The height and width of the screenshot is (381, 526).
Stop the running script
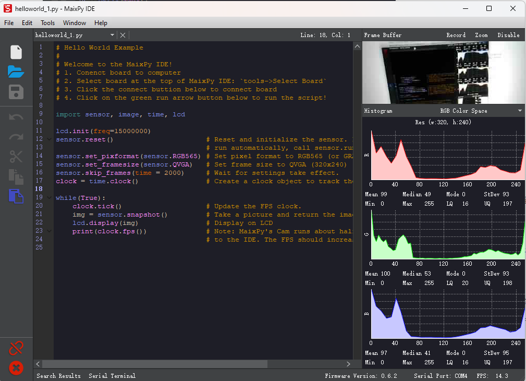tap(16, 368)
